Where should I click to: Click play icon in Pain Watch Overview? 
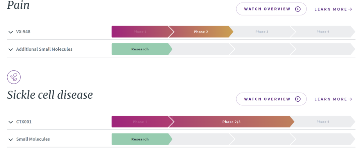pyautogui.click(x=298, y=9)
